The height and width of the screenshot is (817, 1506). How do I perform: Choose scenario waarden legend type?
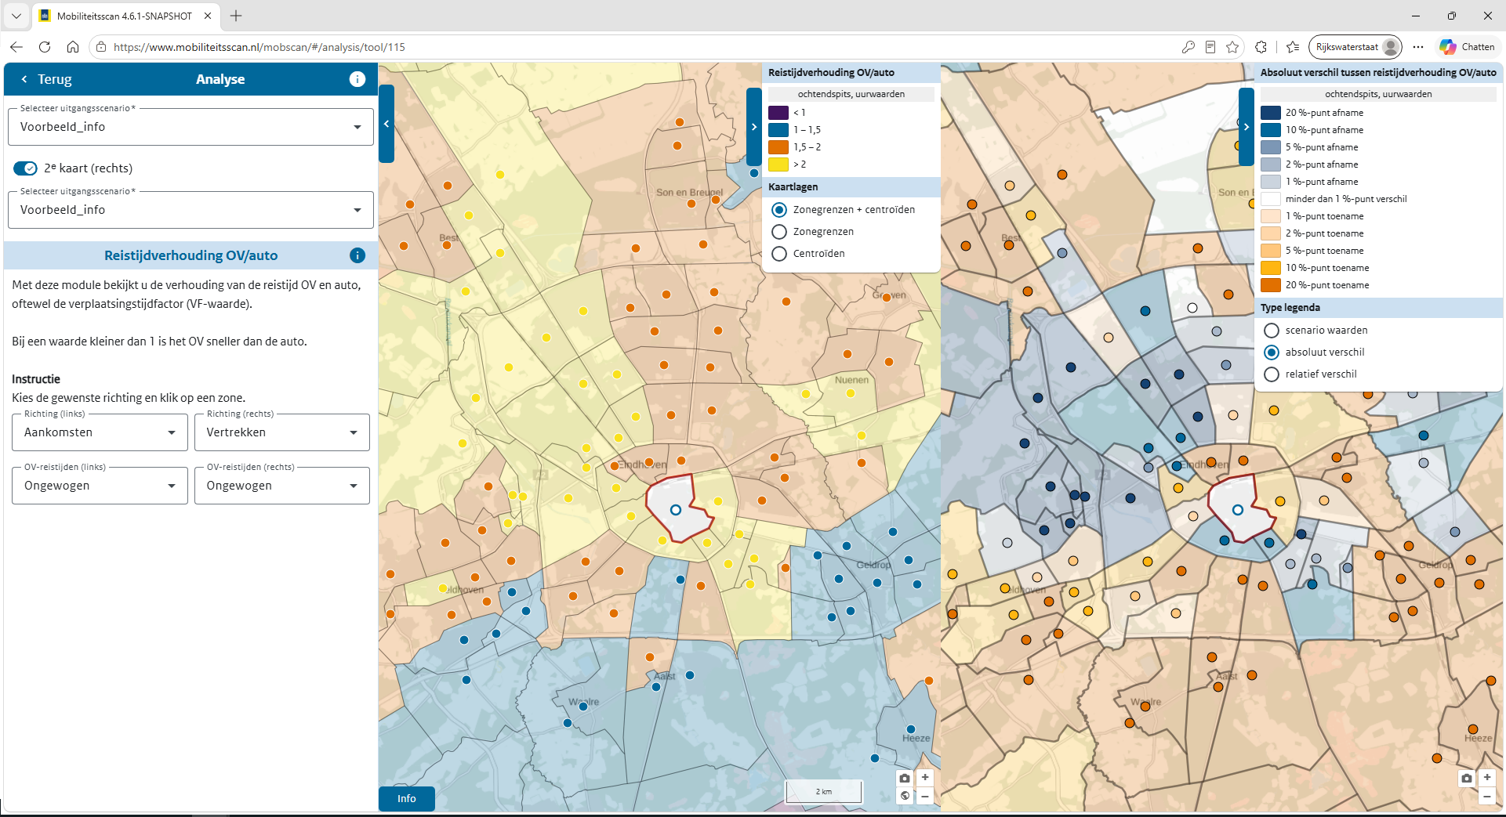[x=1272, y=331]
